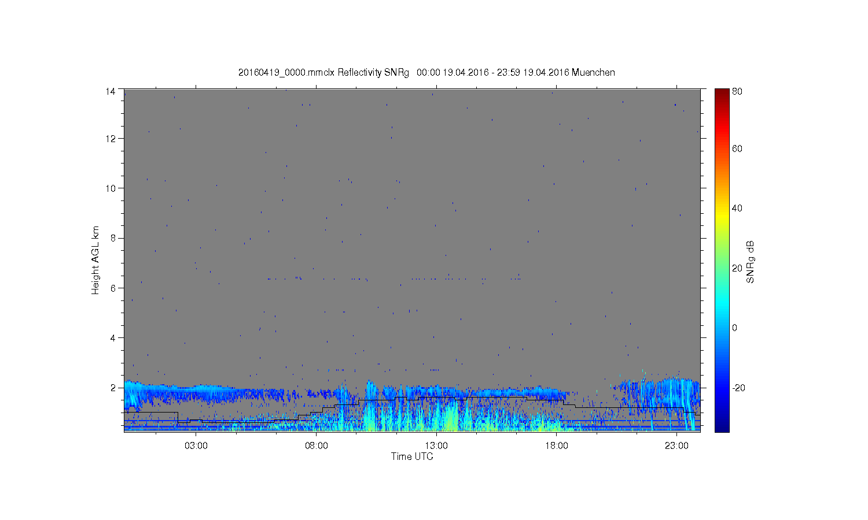The height and width of the screenshot is (520, 868).
Task: Click the height tick label 2
Action: pyautogui.click(x=113, y=387)
